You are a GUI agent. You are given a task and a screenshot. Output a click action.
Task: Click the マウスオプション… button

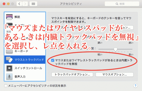114,75
